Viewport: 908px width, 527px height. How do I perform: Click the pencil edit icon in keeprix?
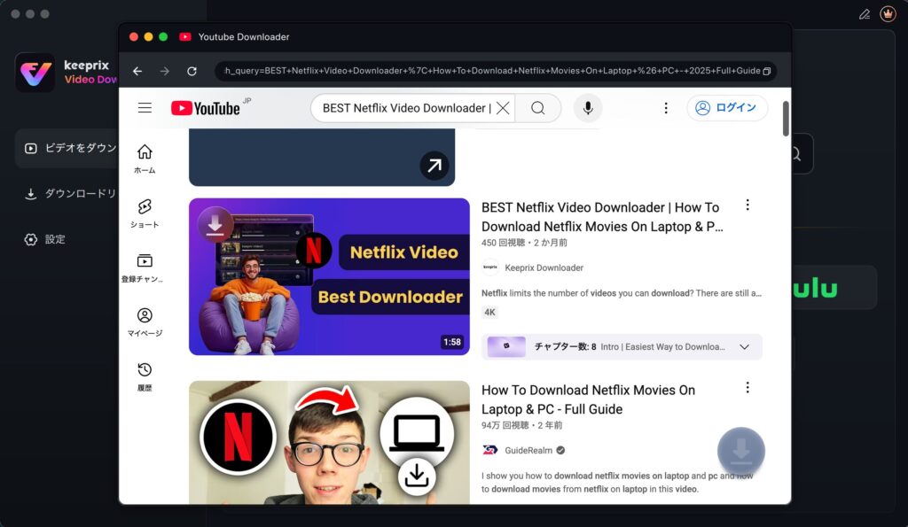coord(865,14)
